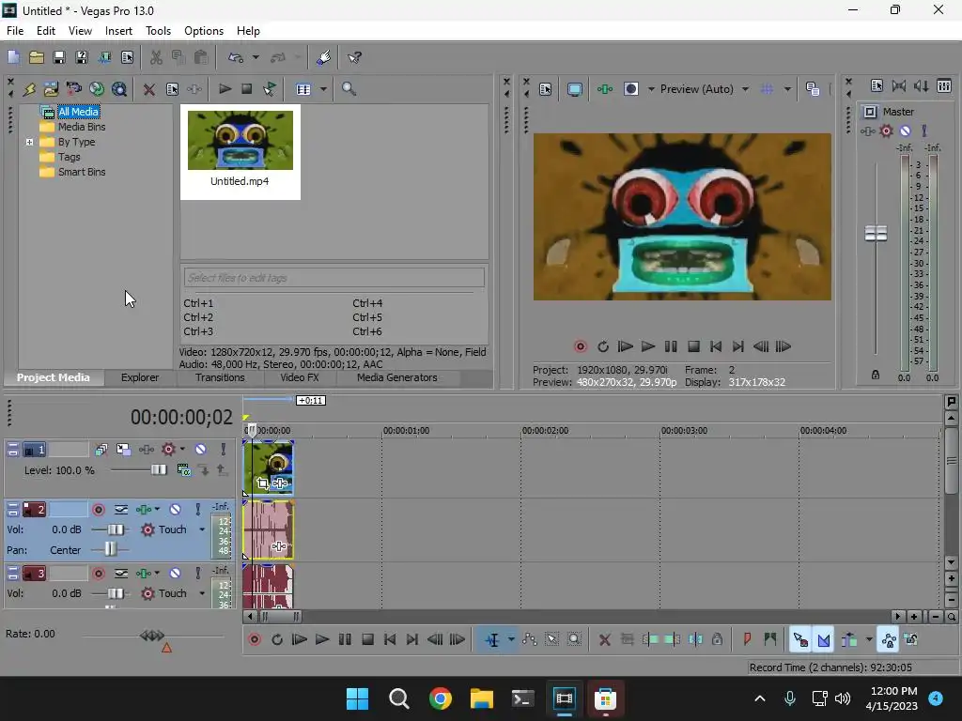Viewport: 962px width, 721px height.
Task: Open Touch automation dropdown on track 3
Action: [x=202, y=593]
